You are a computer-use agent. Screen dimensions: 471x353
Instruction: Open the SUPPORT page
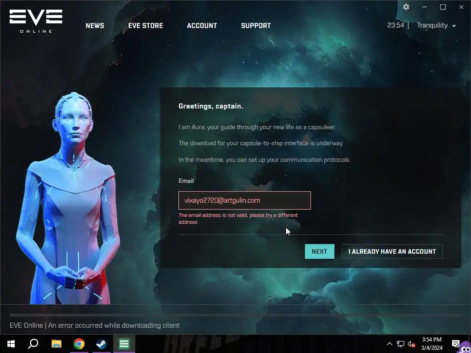click(x=256, y=26)
